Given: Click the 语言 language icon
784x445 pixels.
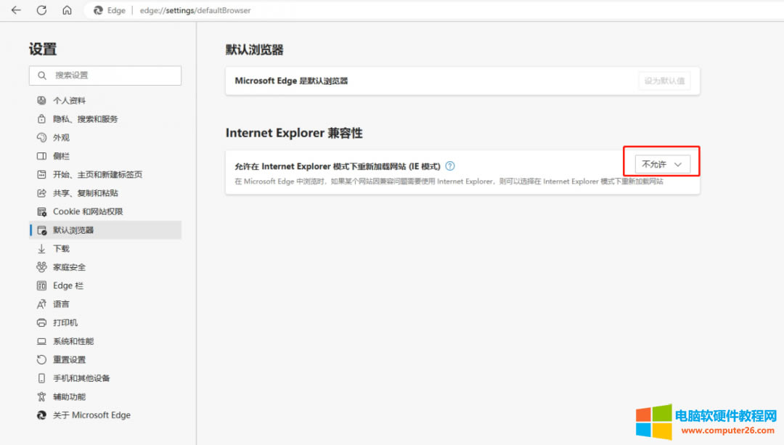Looking at the screenshot, I should pos(41,304).
